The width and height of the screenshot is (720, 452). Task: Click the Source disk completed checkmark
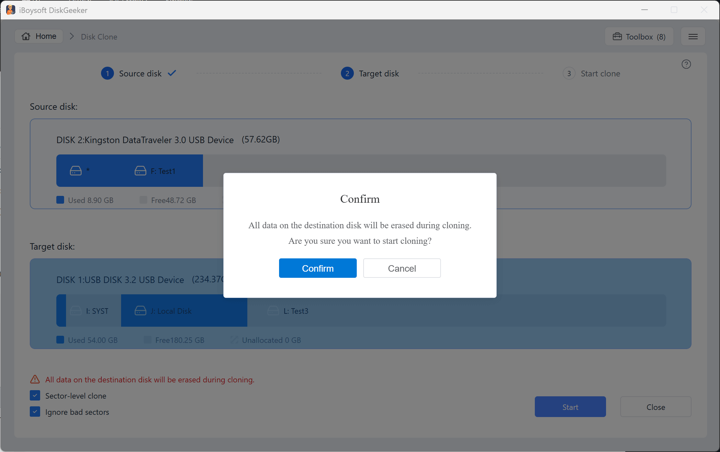[172, 73]
